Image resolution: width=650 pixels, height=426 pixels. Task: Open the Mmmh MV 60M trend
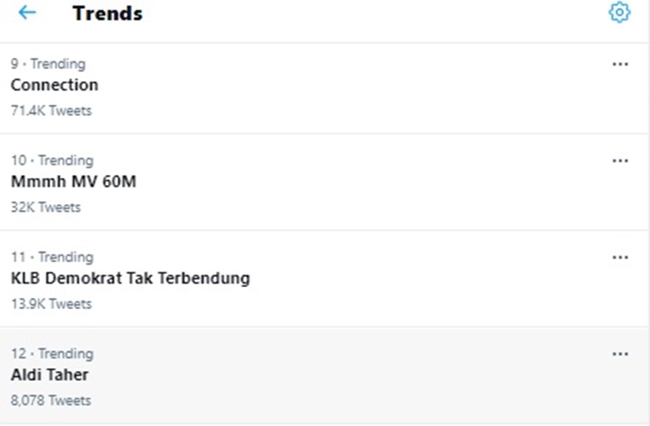[73, 181]
